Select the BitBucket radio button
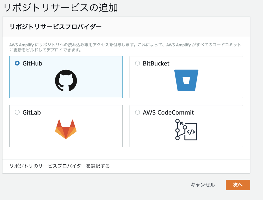 click(137, 63)
